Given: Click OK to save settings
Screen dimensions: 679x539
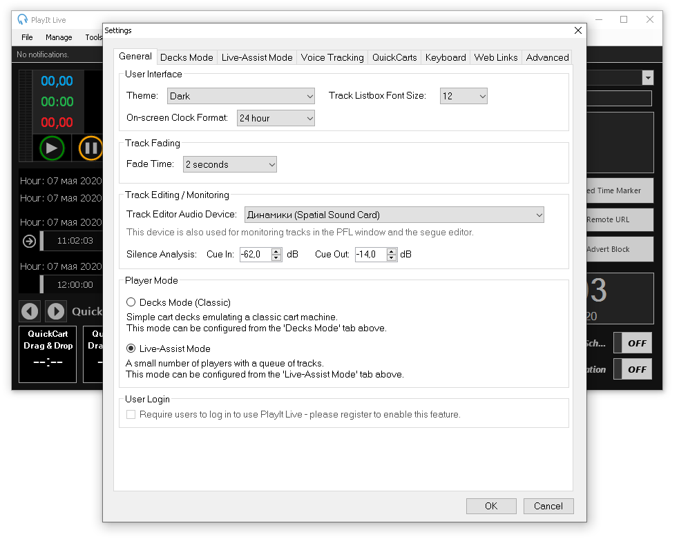Looking at the screenshot, I should 491,506.
